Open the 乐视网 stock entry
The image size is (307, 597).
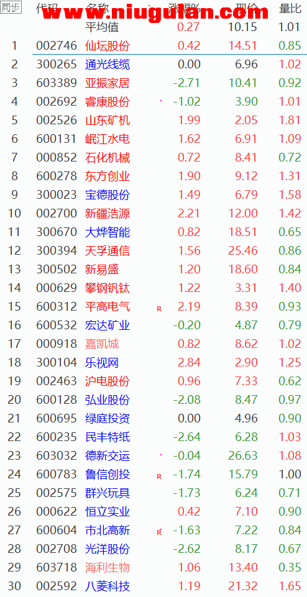coord(102,363)
